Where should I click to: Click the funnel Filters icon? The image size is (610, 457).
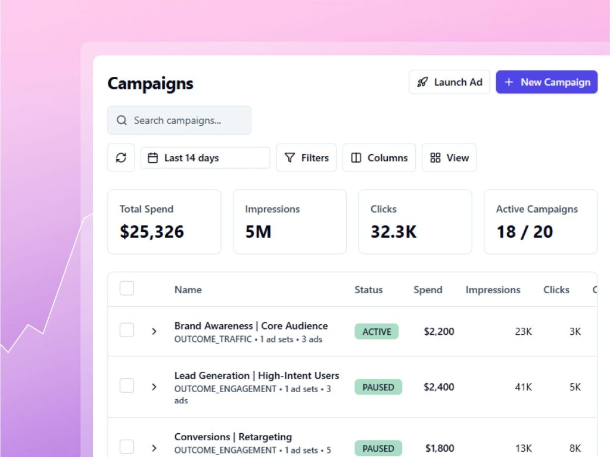tap(290, 158)
